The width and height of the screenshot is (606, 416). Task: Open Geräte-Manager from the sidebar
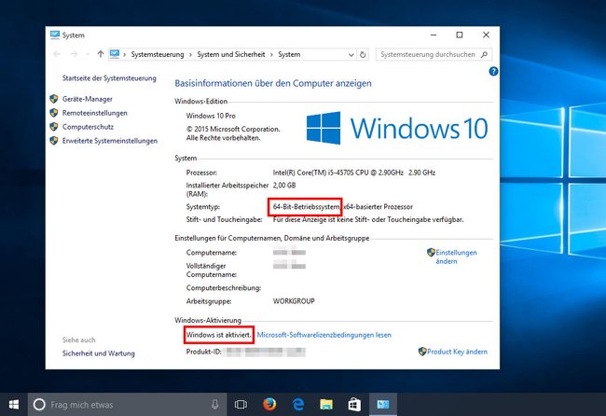(x=88, y=99)
